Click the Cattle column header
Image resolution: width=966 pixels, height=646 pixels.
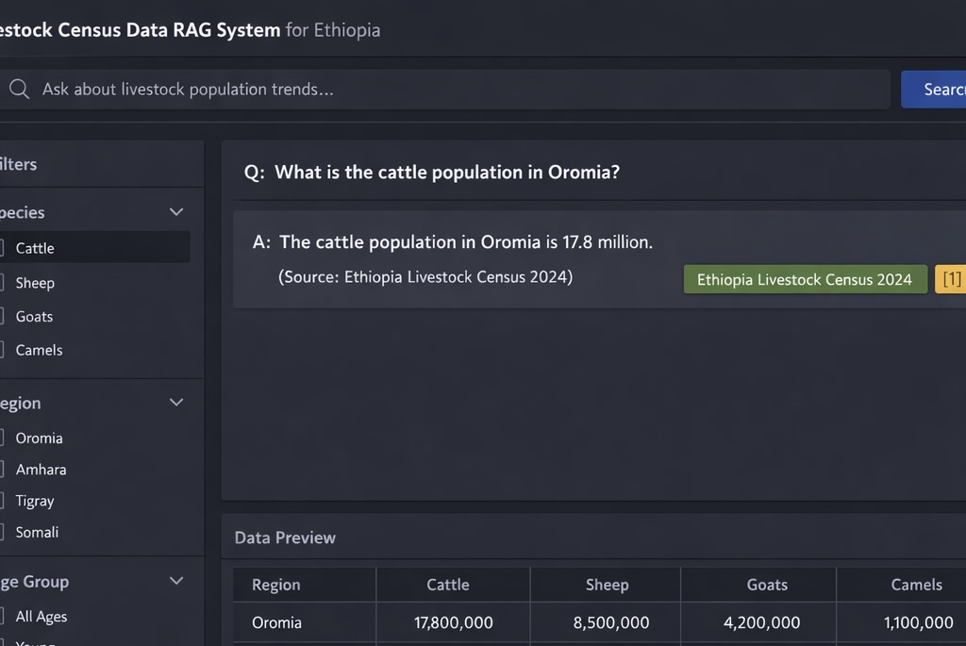[x=448, y=585]
